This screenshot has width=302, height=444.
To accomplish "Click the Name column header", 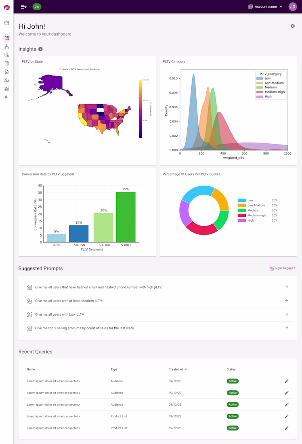I will pos(31,369).
